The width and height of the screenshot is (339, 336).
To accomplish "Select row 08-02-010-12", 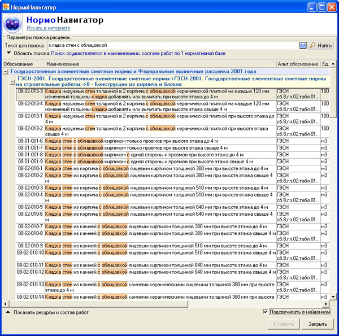I will (x=172, y=275).
